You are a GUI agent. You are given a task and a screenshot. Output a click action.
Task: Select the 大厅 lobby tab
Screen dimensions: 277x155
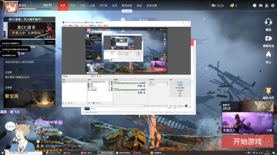(x=63, y=6)
